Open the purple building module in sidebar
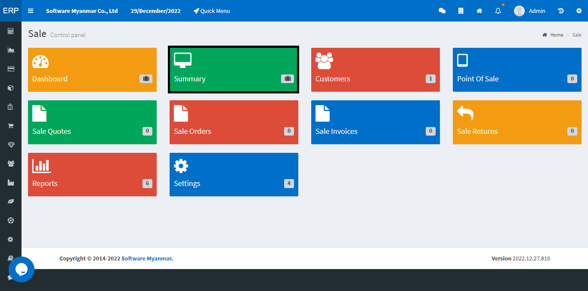 click(x=11, y=107)
